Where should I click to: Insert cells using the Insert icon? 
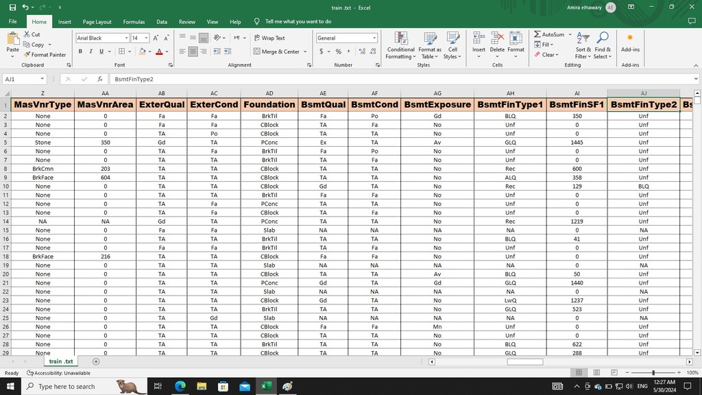coord(479,39)
